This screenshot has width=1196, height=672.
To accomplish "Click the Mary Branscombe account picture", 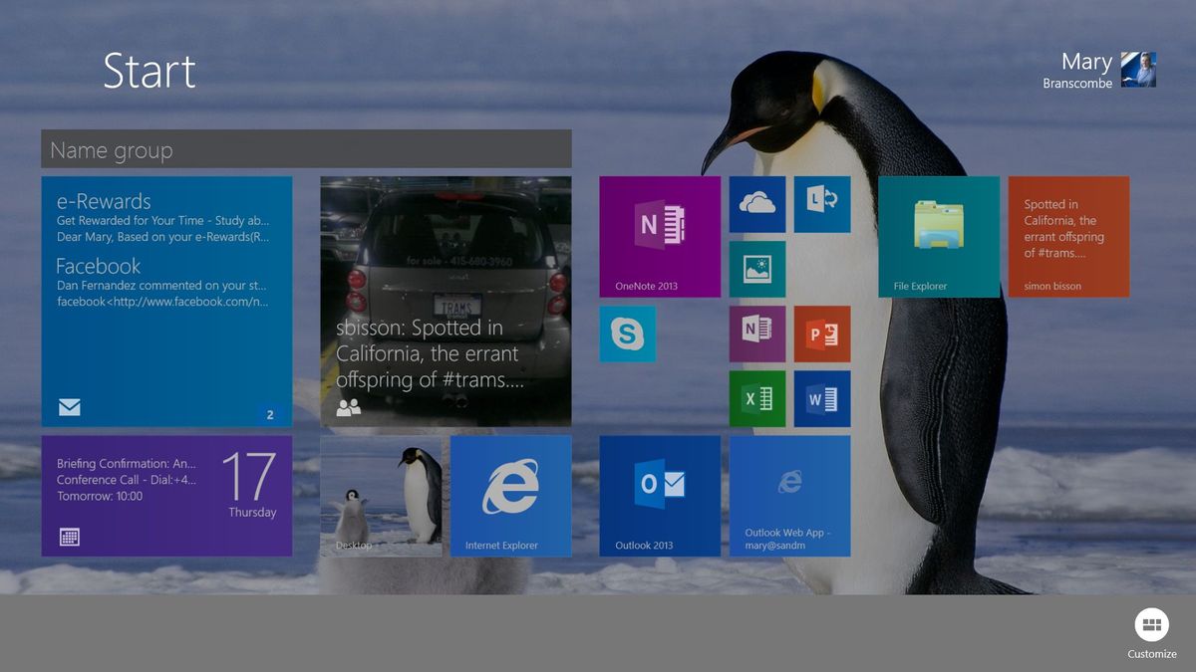I will point(1138,71).
